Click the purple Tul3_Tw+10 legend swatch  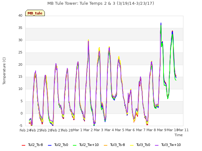157,145
